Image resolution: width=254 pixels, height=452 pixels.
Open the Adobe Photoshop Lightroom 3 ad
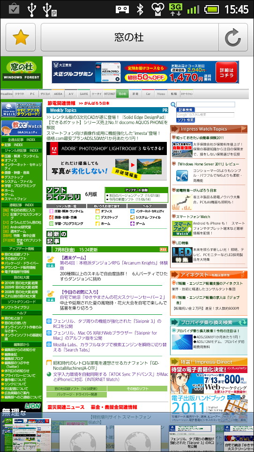click(106, 161)
